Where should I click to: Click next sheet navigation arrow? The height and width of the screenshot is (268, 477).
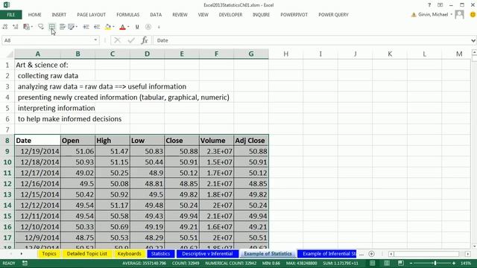point(22,254)
